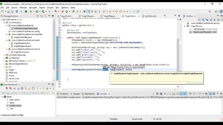Click the Boot Dashboard tags filter field

pyautogui.click(x=28, y=93)
